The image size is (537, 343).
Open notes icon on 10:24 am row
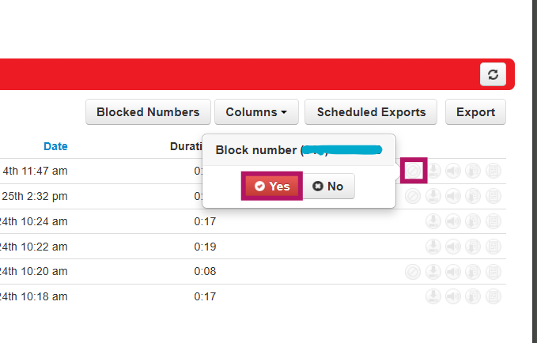pyautogui.click(x=494, y=221)
